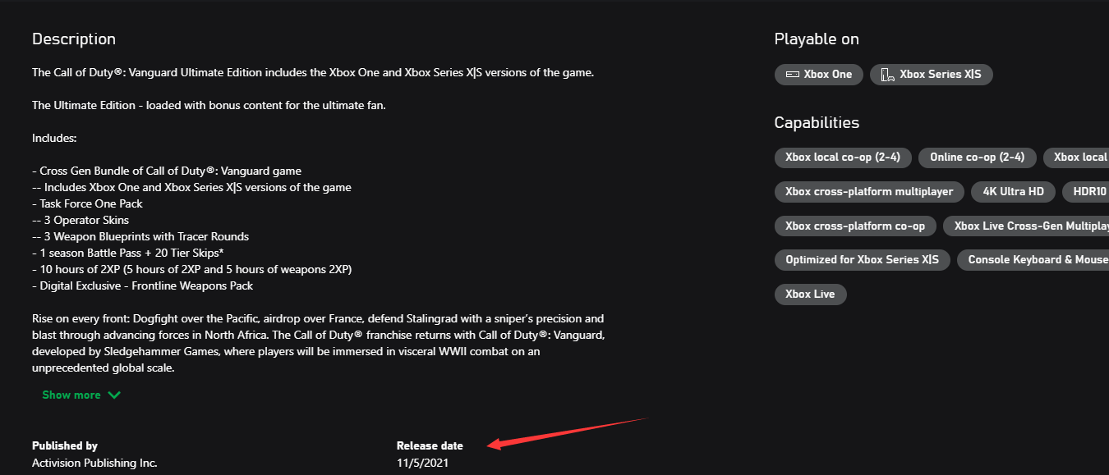Click the Release date label

click(430, 446)
